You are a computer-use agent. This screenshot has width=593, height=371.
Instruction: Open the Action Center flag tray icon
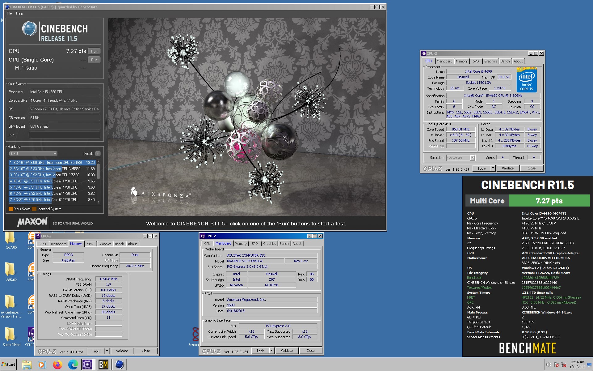click(x=556, y=365)
